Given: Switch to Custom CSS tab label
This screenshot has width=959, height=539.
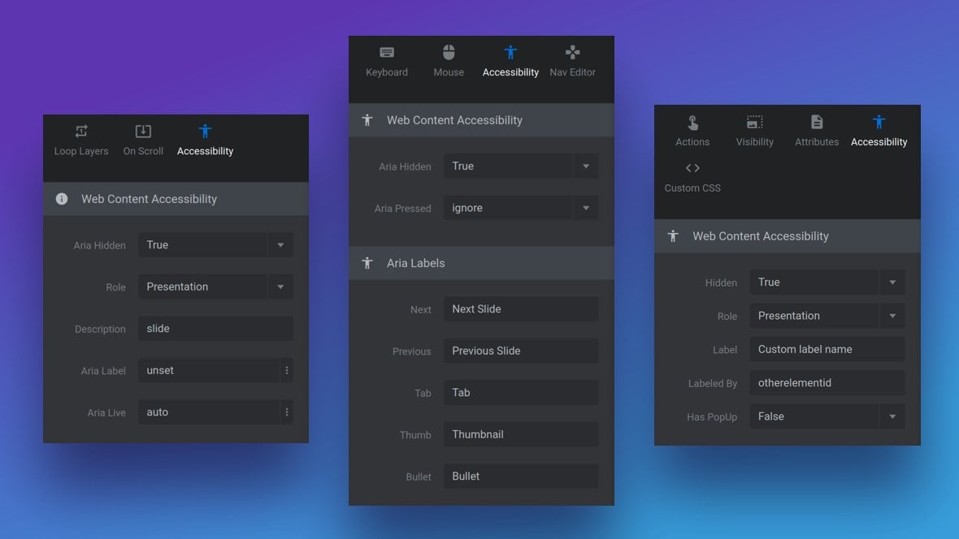Looking at the screenshot, I should click(x=692, y=188).
